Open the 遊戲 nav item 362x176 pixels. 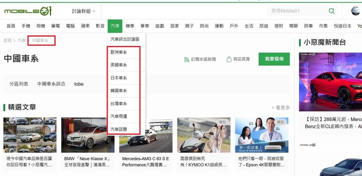point(160,26)
